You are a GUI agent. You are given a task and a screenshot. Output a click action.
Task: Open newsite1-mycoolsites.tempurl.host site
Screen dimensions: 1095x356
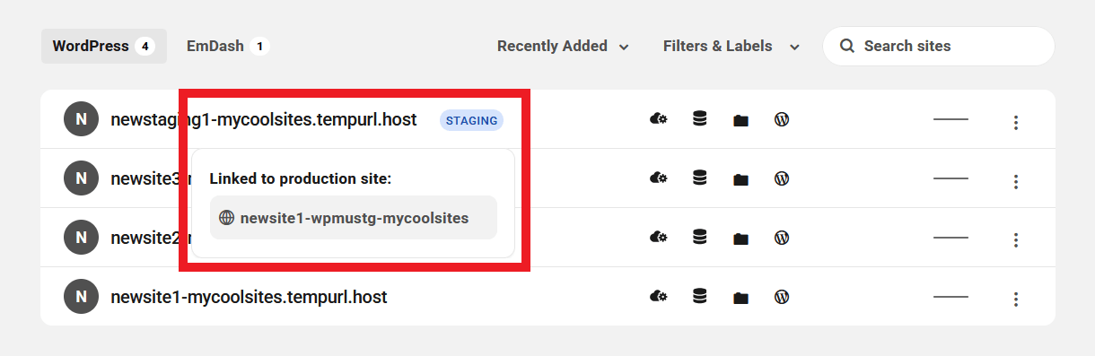pos(249,296)
